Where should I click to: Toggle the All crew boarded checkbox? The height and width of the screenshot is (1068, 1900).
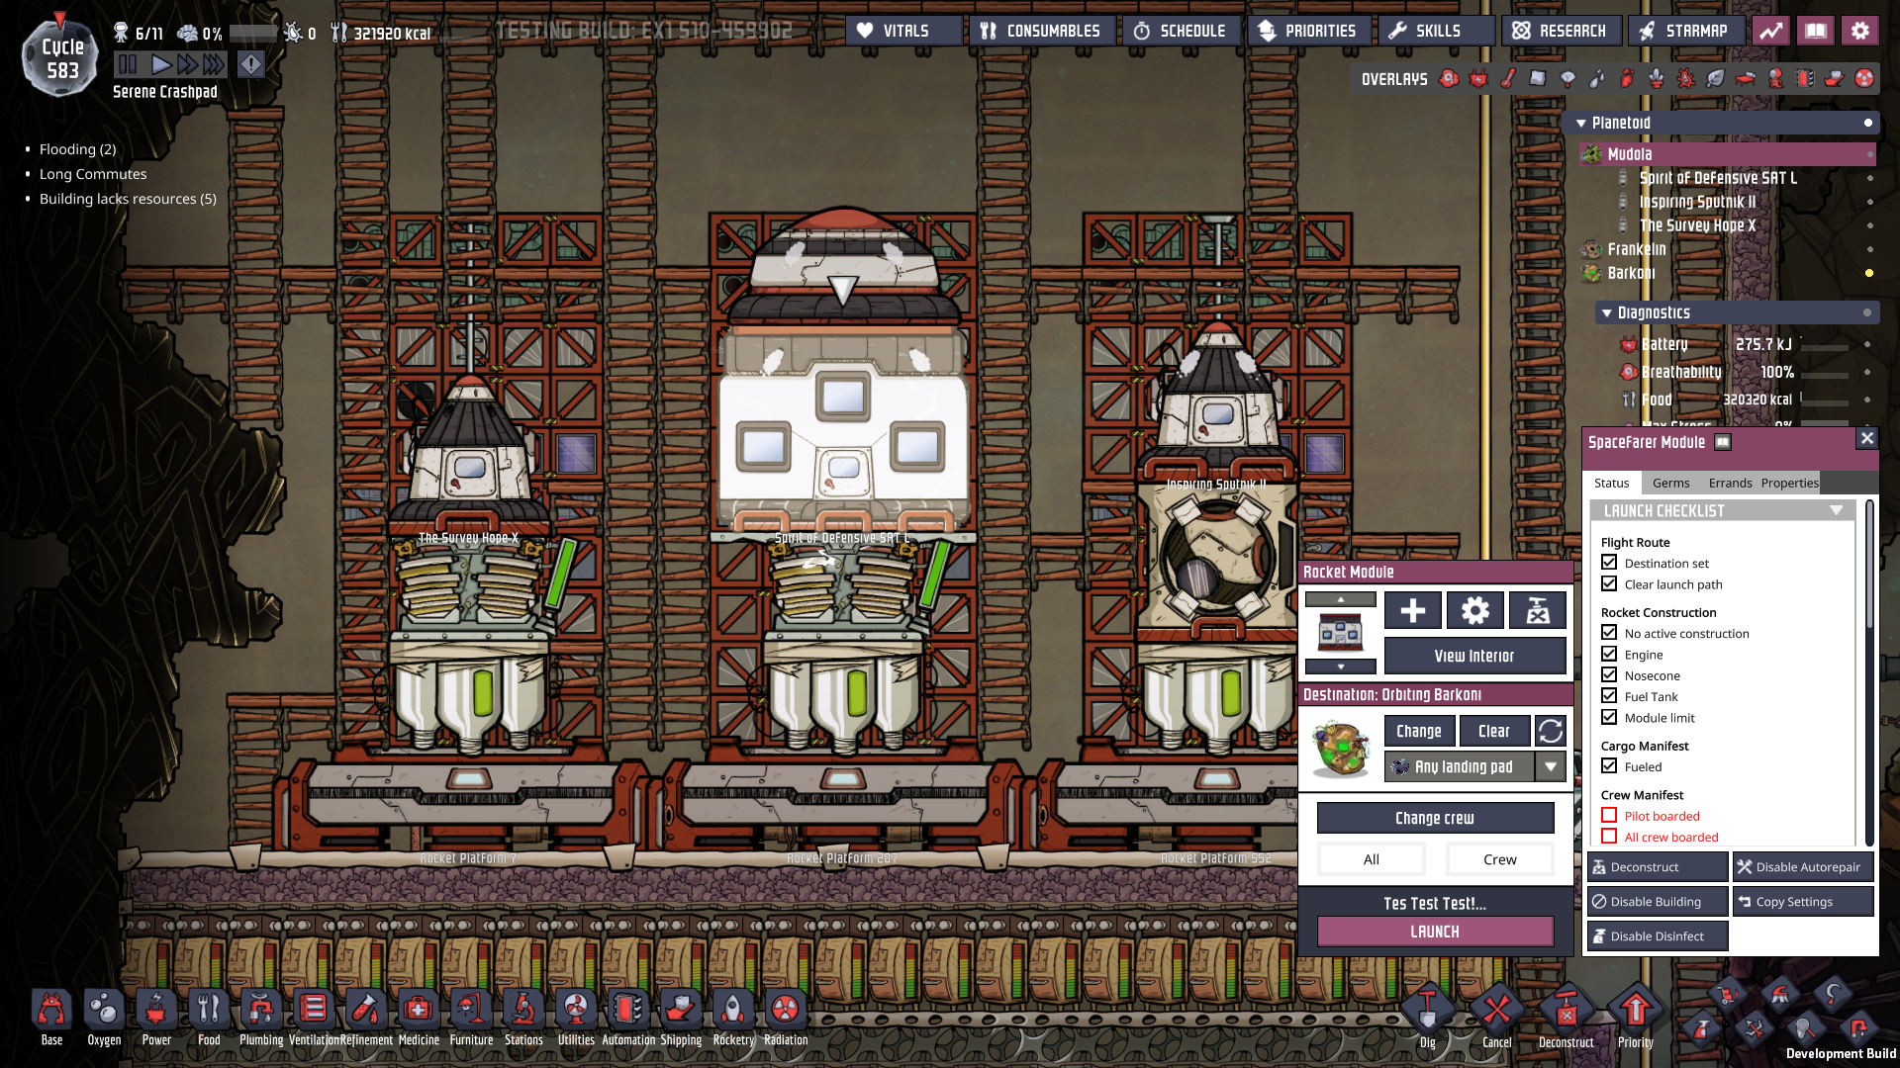pyautogui.click(x=1609, y=837)
